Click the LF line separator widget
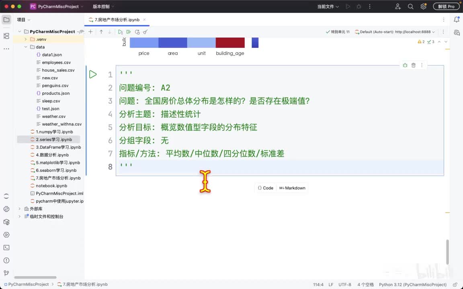Image resolution: width=463 pixels, height=289 pixels. click(x=331, y=285)
